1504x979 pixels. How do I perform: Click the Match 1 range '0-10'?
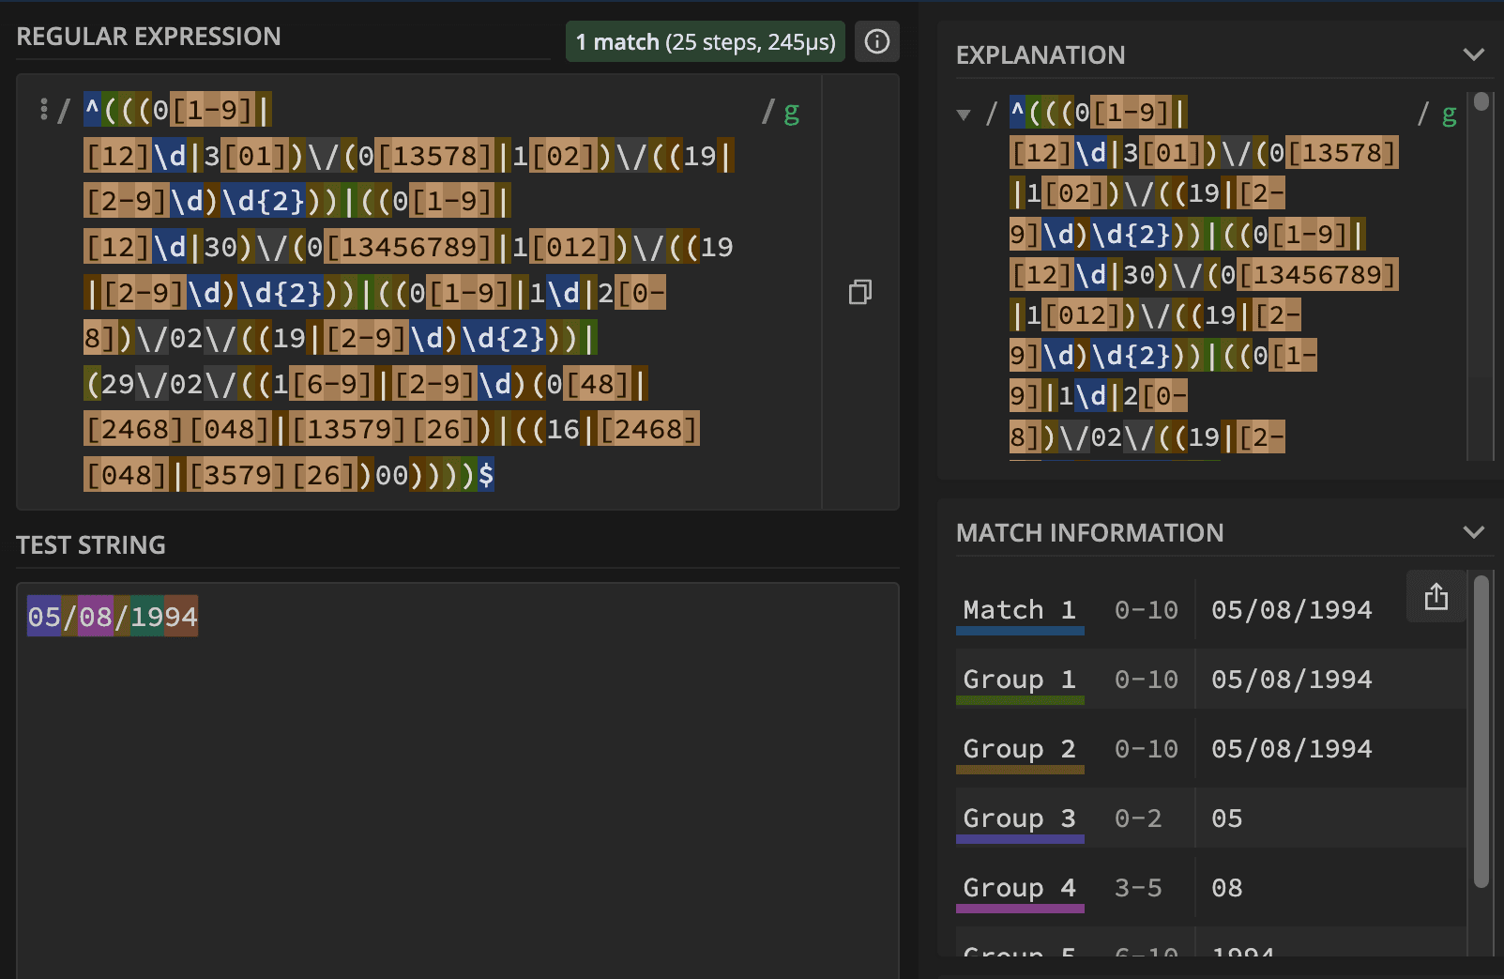pos(1146,610)
